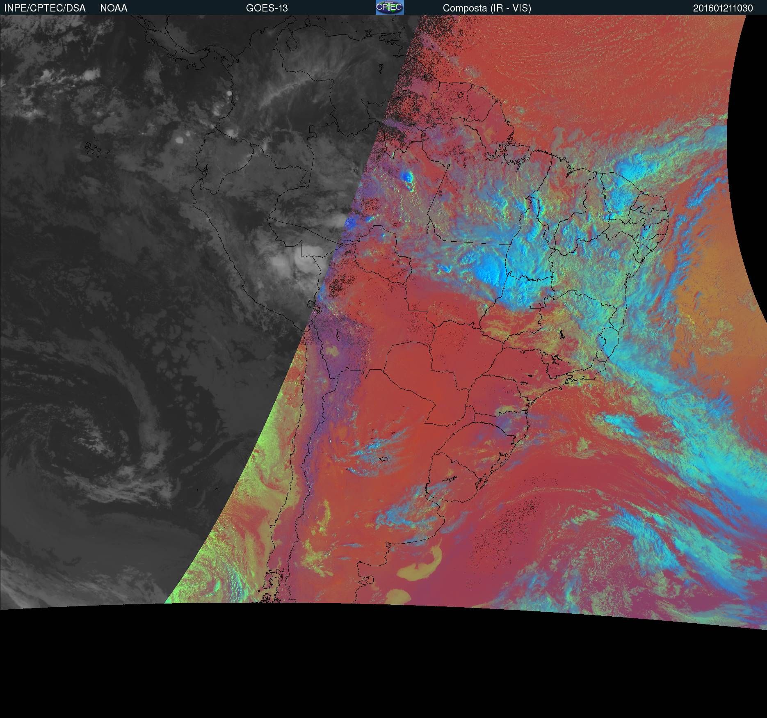Image resolution: width=767 pixels, height=718 pixels.
Task: Select the 201601211030 timestamp
Action: point(723,8)
